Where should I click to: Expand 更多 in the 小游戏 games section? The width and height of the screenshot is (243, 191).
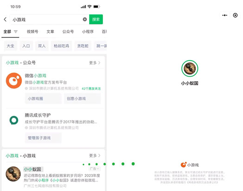coord(95,155)
